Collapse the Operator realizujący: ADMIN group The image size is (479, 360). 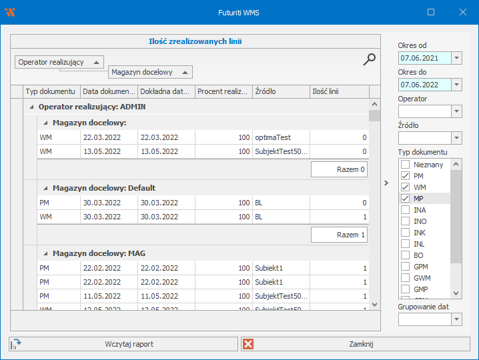(x=31, y=107)
